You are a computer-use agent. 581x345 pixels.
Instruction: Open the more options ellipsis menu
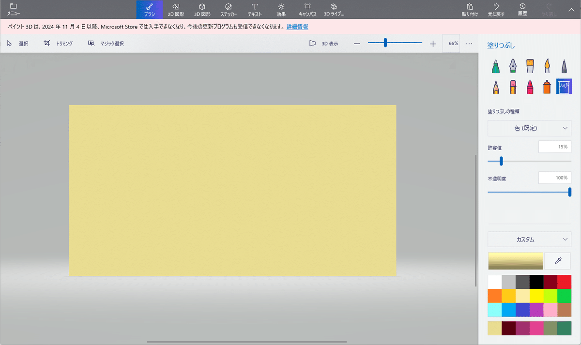[x=469, y=44]
